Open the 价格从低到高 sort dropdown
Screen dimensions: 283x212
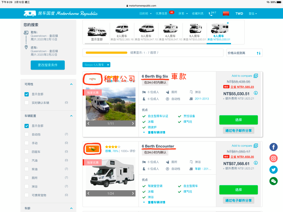tap(244, 53)
